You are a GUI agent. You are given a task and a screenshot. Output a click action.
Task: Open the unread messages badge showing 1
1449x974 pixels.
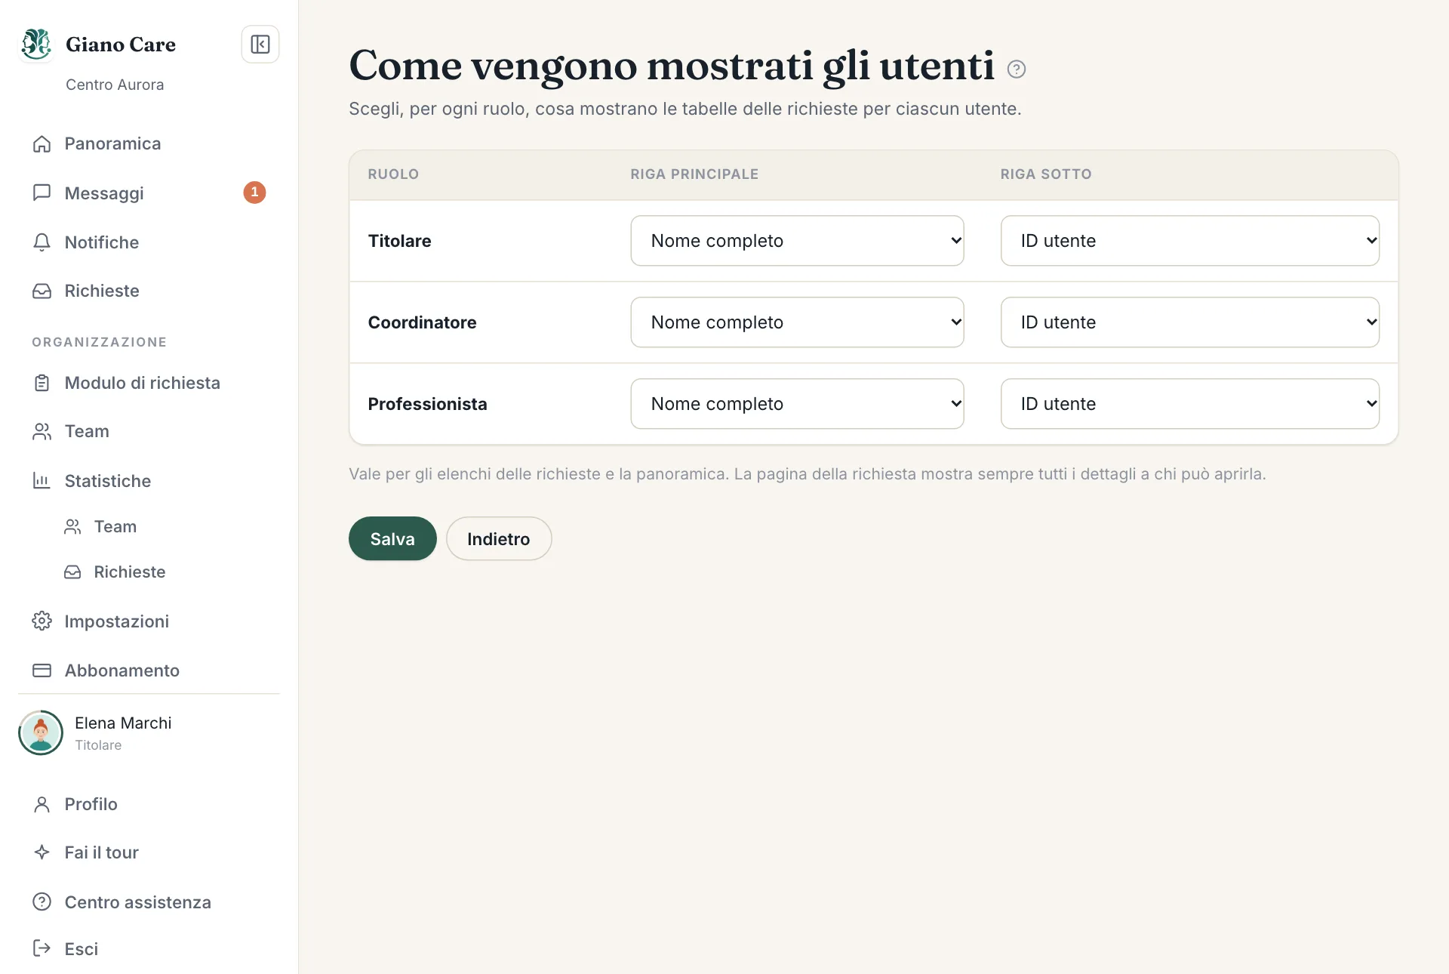pyautogui.click(x=254, y=193)
